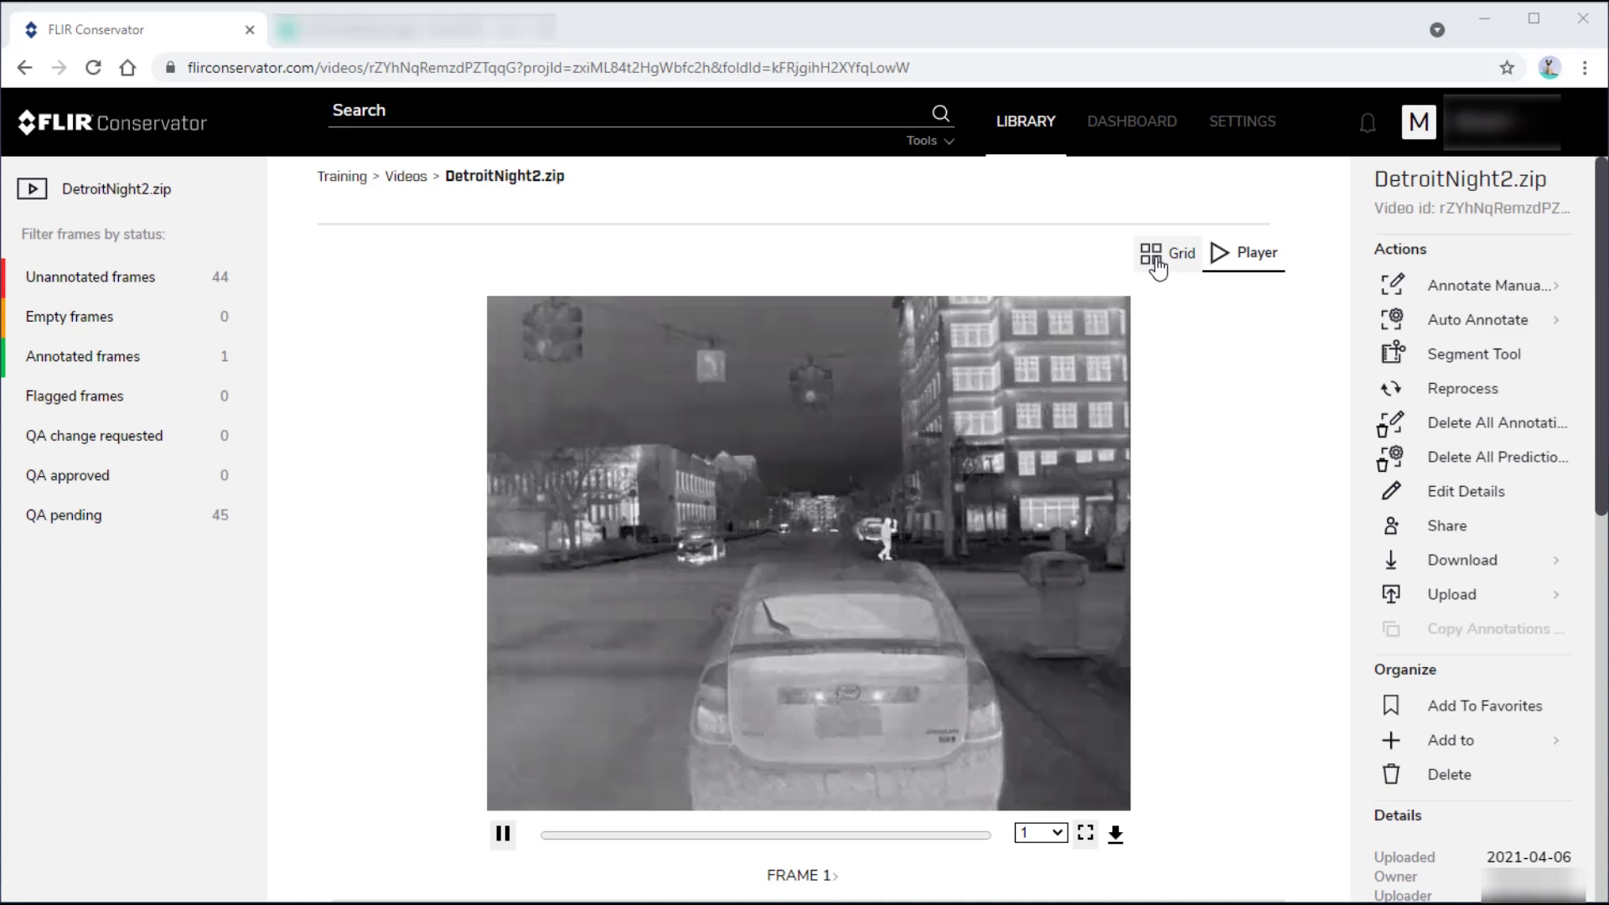Click the Share button
The height and width of the screenshot is (905, 1609).
(x=1446, y=525)
